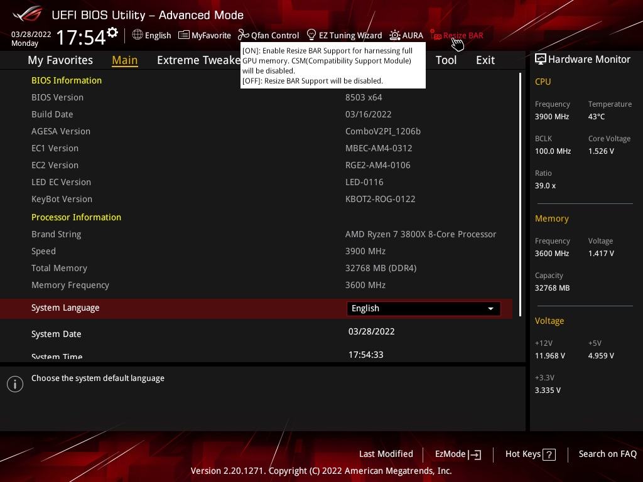This screenshot has height=482, width=643.
Task: Select the System Language row
Action: (256, 308)
